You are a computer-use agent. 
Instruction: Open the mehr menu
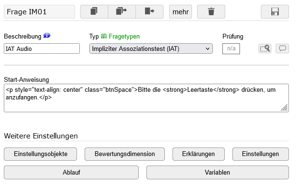pyautogui.click(x=181, y=11)
